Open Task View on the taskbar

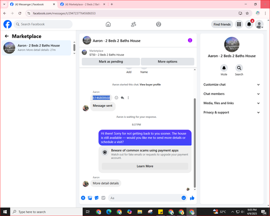click(88, 212)
